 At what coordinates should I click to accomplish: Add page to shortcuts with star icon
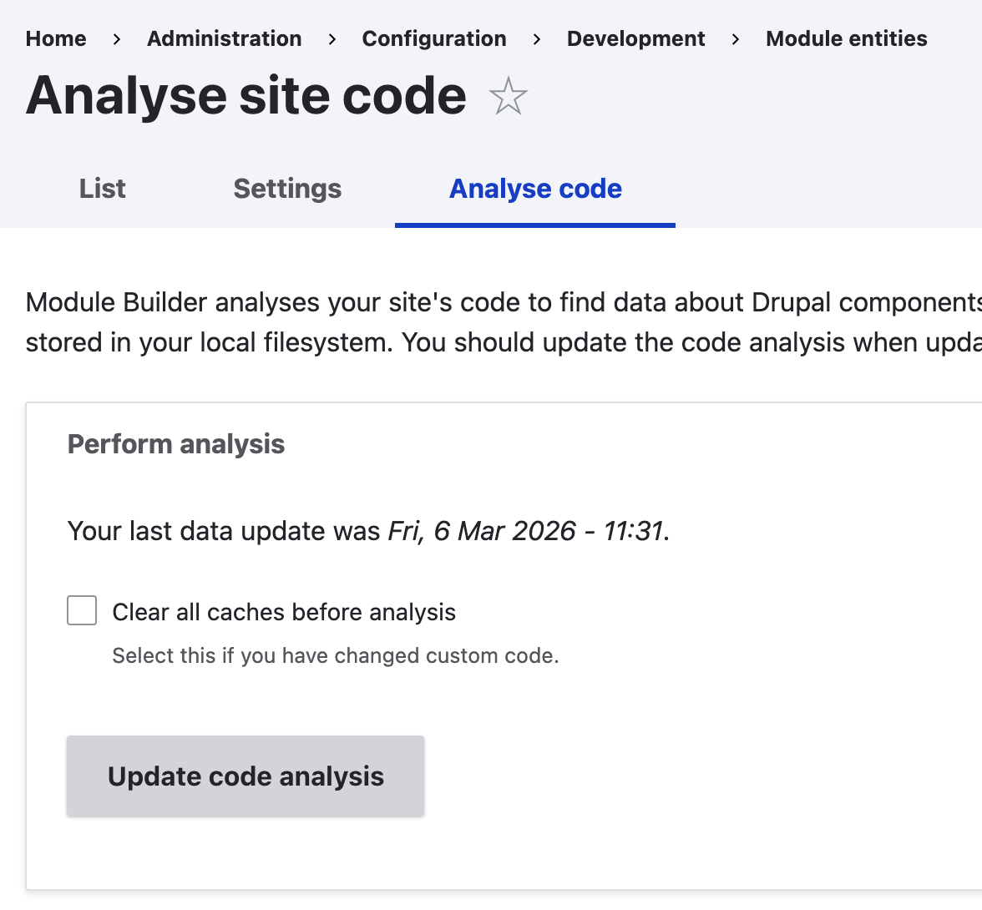(508, 97)
